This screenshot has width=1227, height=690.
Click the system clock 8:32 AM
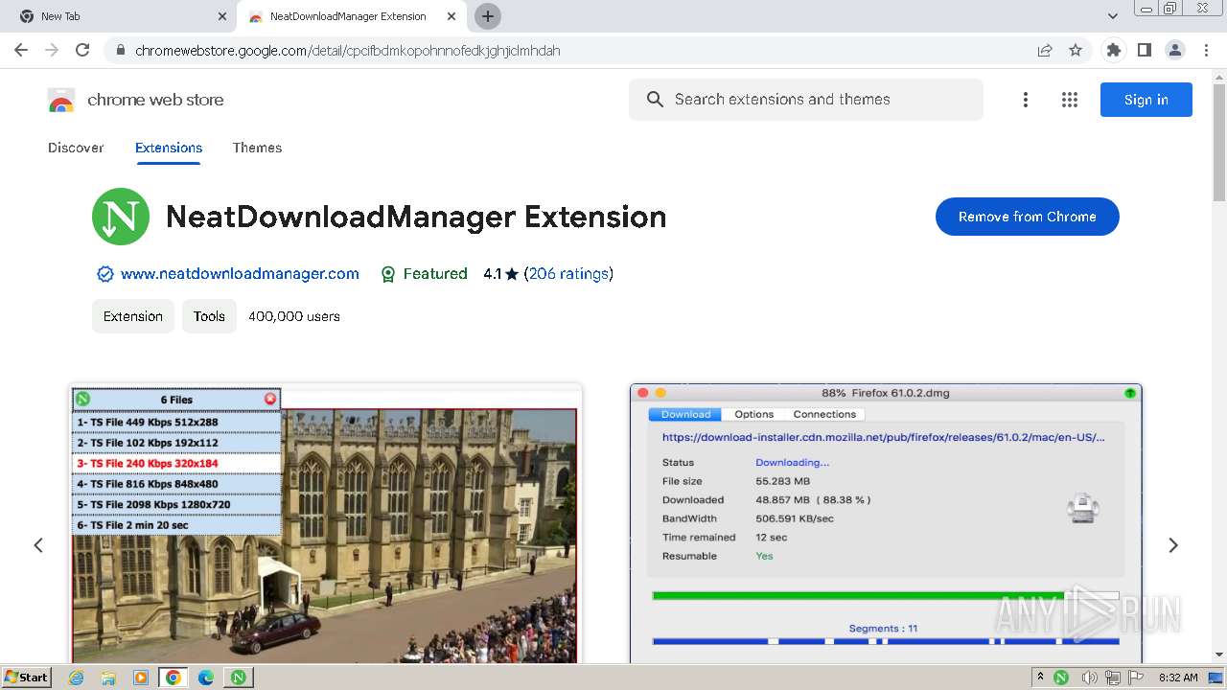[x=1178, y=678]
